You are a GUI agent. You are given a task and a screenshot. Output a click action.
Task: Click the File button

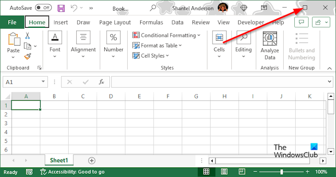(12, 22)
